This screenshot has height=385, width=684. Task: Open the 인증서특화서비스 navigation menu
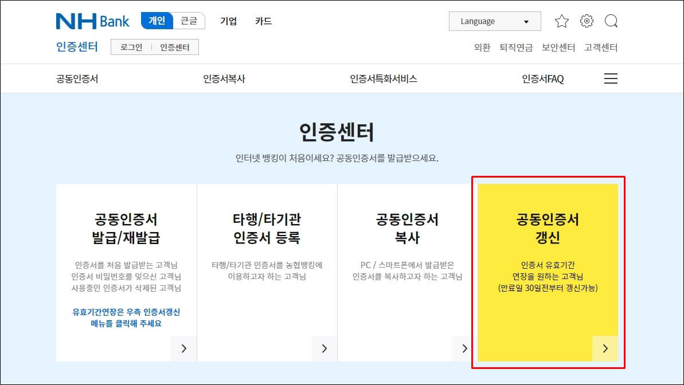pos(383,78)
